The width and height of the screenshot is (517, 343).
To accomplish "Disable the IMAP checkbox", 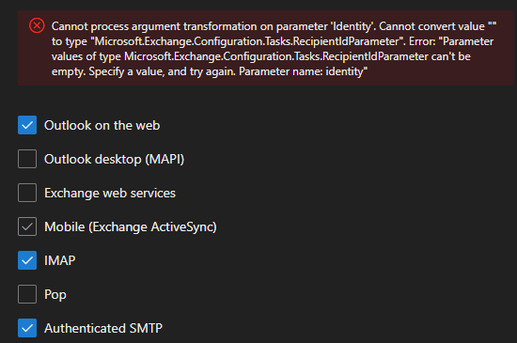I will click(x=27, y=260).
